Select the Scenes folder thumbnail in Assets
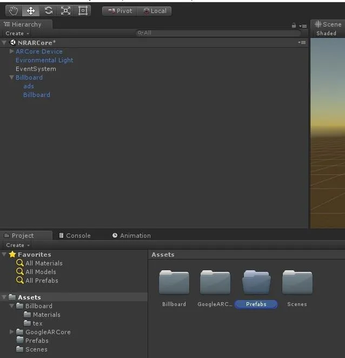 coord(297,288)
